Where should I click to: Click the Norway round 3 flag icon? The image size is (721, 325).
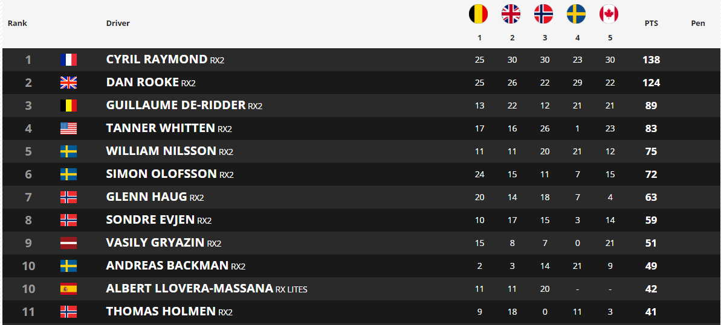pos(543,14)
